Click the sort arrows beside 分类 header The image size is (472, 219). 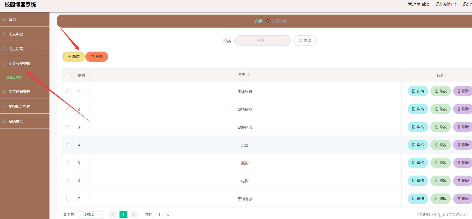point(249,75)
